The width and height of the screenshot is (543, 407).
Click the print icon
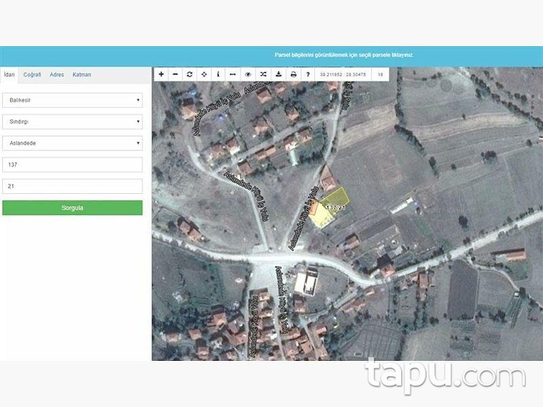click(293, 75)
